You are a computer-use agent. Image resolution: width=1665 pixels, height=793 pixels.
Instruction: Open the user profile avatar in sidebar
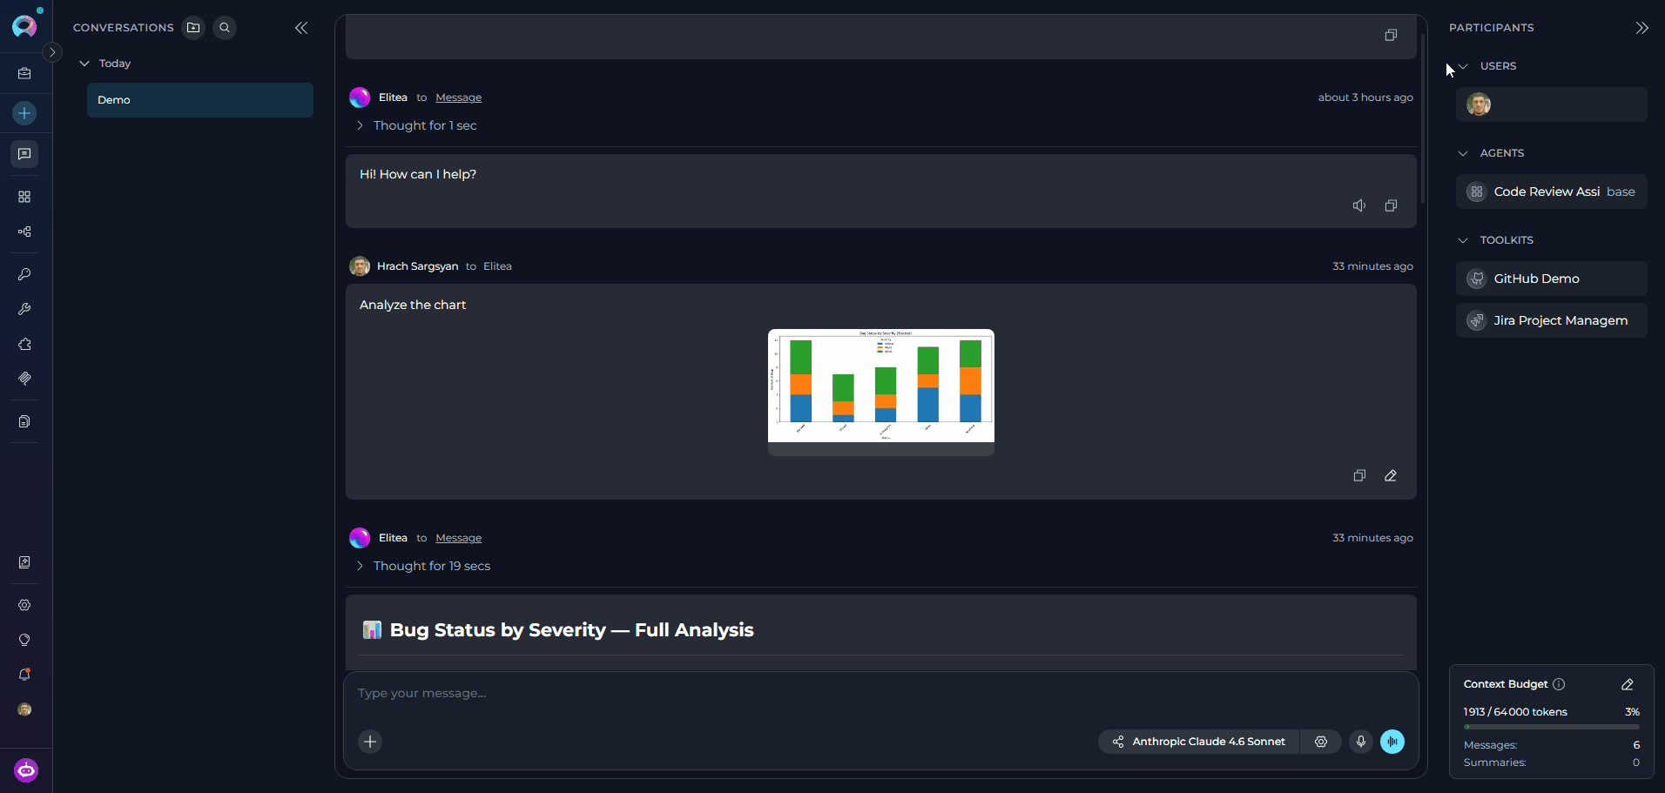tap(24, 709)
